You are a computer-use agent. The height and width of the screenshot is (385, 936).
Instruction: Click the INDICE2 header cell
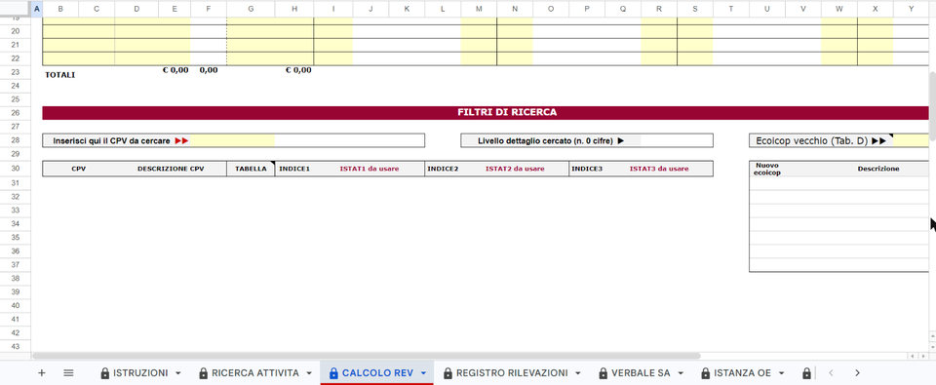(443, 169)
